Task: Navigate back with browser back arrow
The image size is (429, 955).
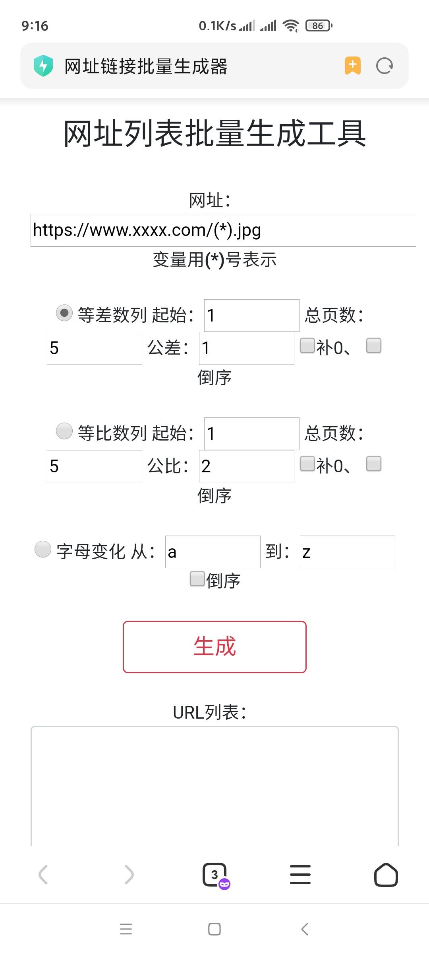Action: [x=43, y=875]
